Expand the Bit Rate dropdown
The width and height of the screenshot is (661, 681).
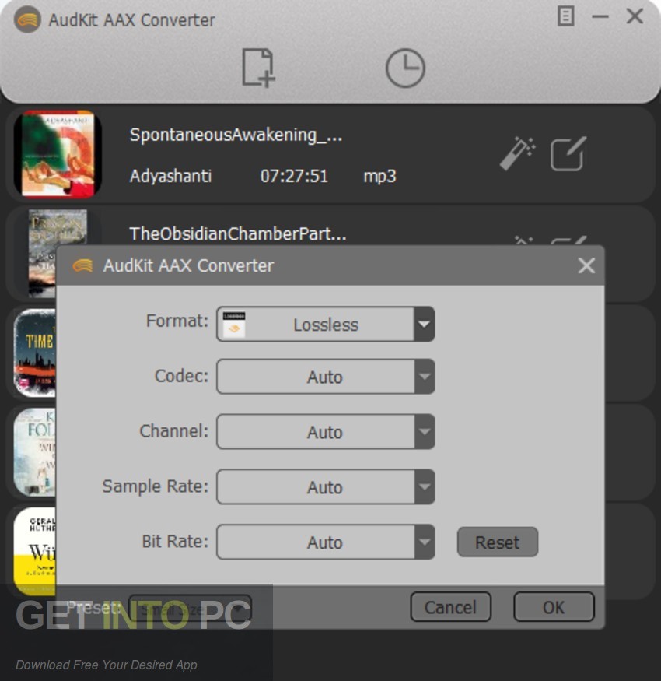point(326,542)
